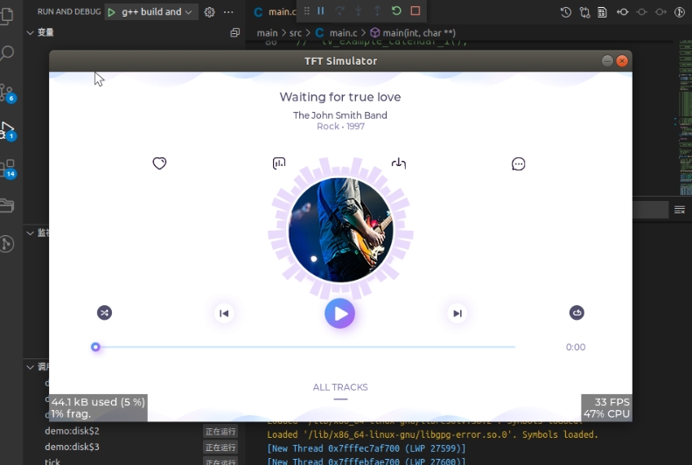The height and width of the screenshot is (465, 692).
Task: Skip to the previous track
Action: point(224,314)
